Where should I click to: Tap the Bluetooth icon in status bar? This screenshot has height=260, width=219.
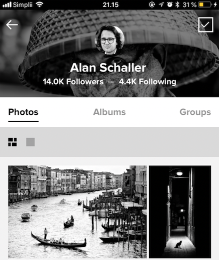point(177,5)
